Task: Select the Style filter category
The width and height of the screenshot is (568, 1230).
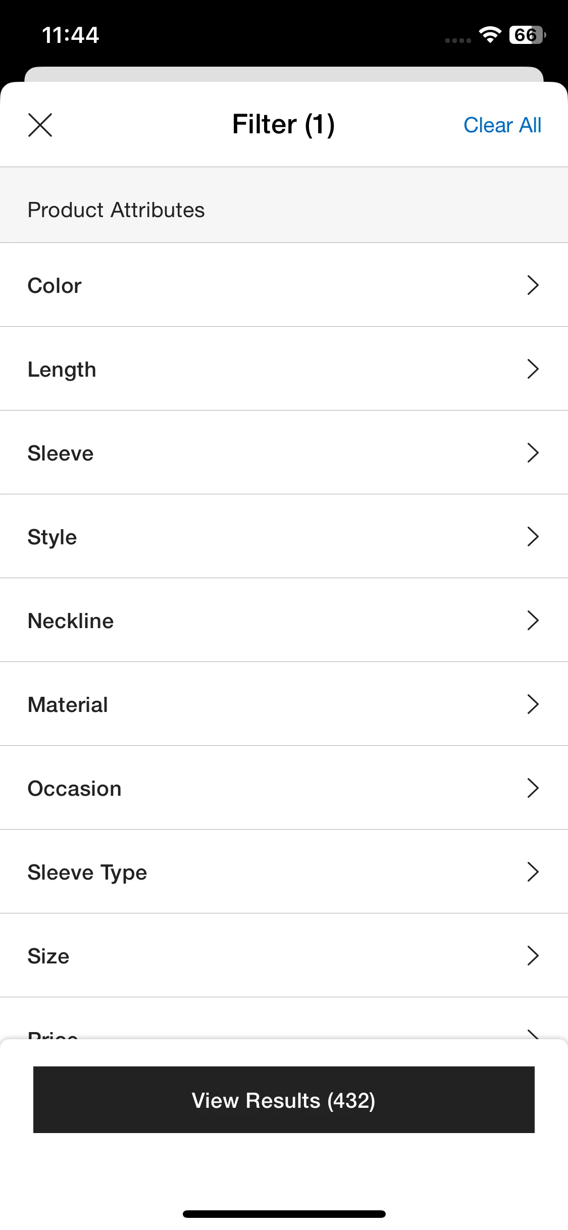Action: point(284,536)
